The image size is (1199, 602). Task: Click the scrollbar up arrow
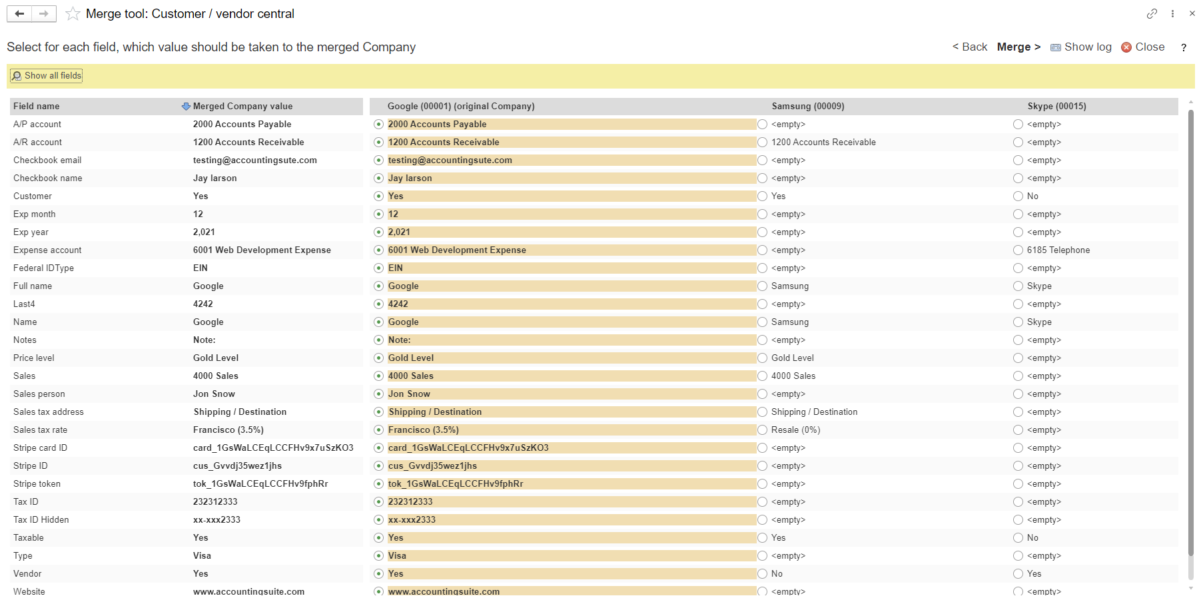tap(1191, 103)
